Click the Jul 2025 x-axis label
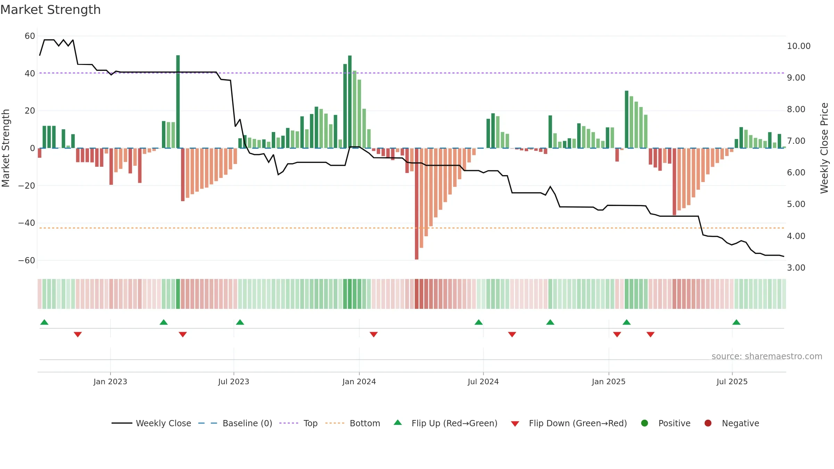The image size is (834, 469). coord(732,381)
